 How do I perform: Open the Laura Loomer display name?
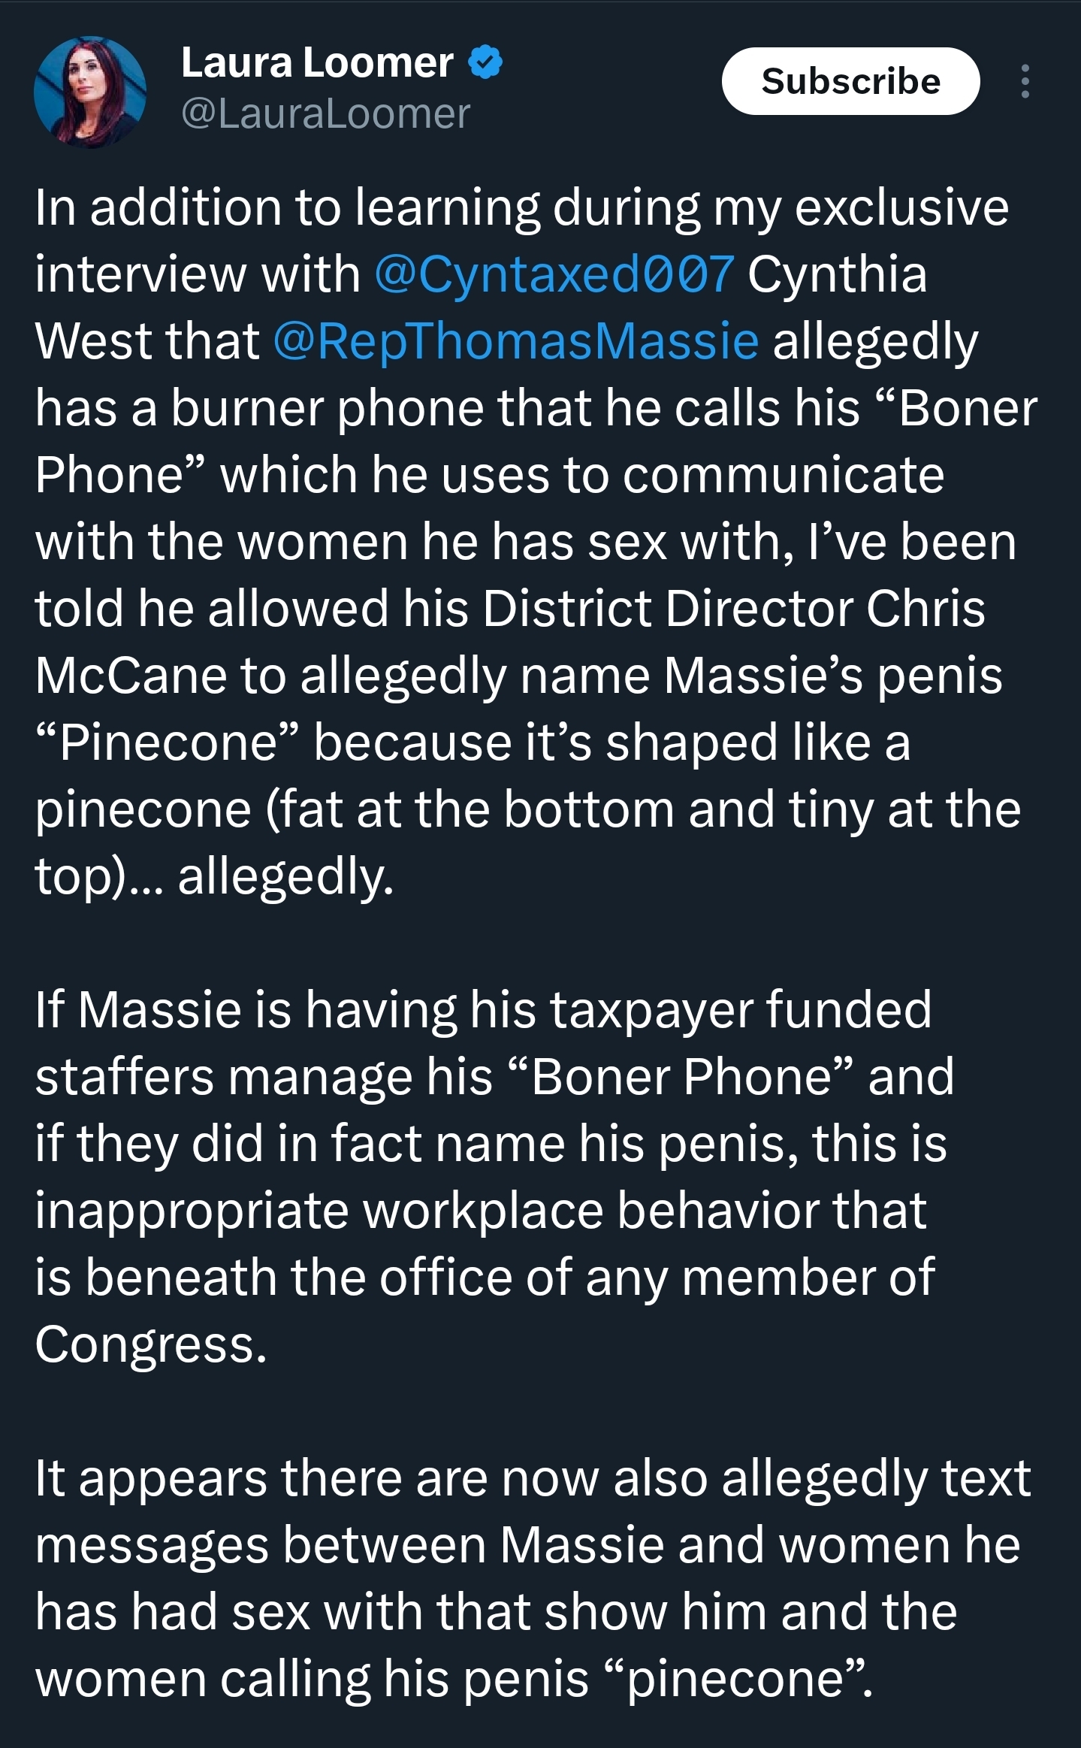tap(317, 62)
